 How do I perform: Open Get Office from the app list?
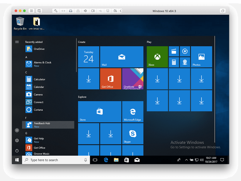48,148
